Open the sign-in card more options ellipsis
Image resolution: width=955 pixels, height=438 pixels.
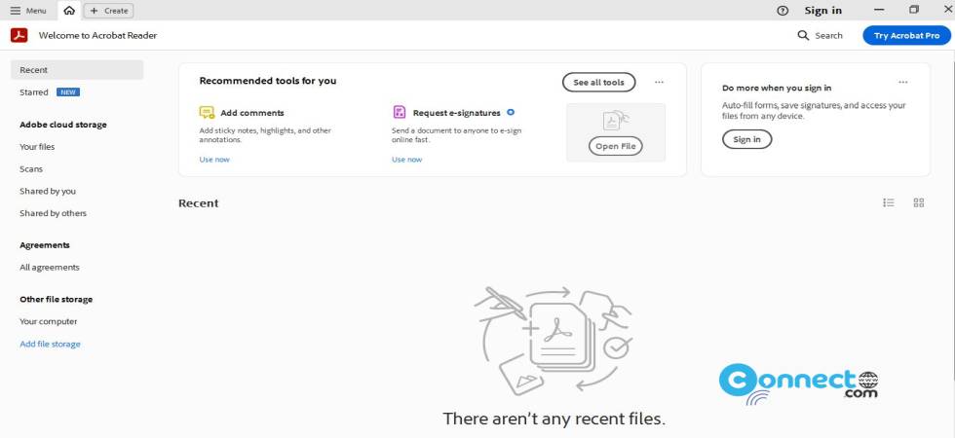[x=902, y=82]
